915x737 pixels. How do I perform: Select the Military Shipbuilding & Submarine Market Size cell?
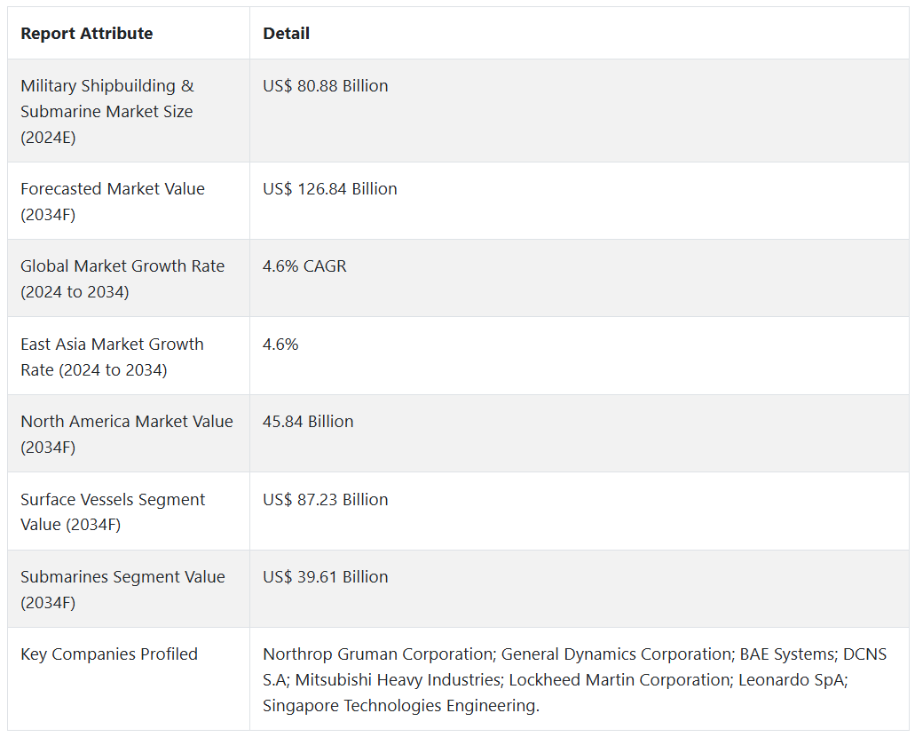(x=106, y=112)
